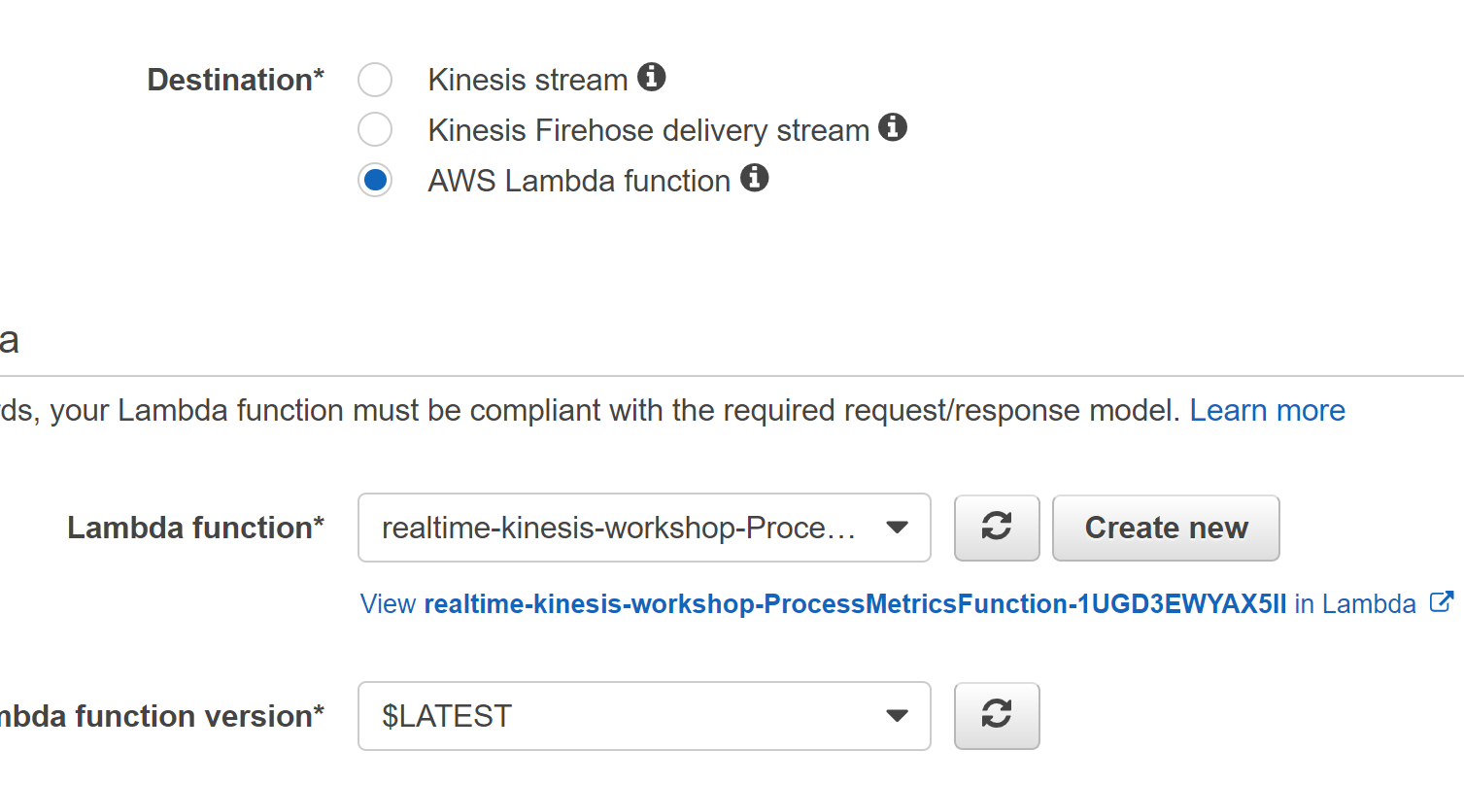The width and height of the screenshot is (1464, 785).
Task: Click the 'Kinesis stream' option label
Action: [528, 80]
